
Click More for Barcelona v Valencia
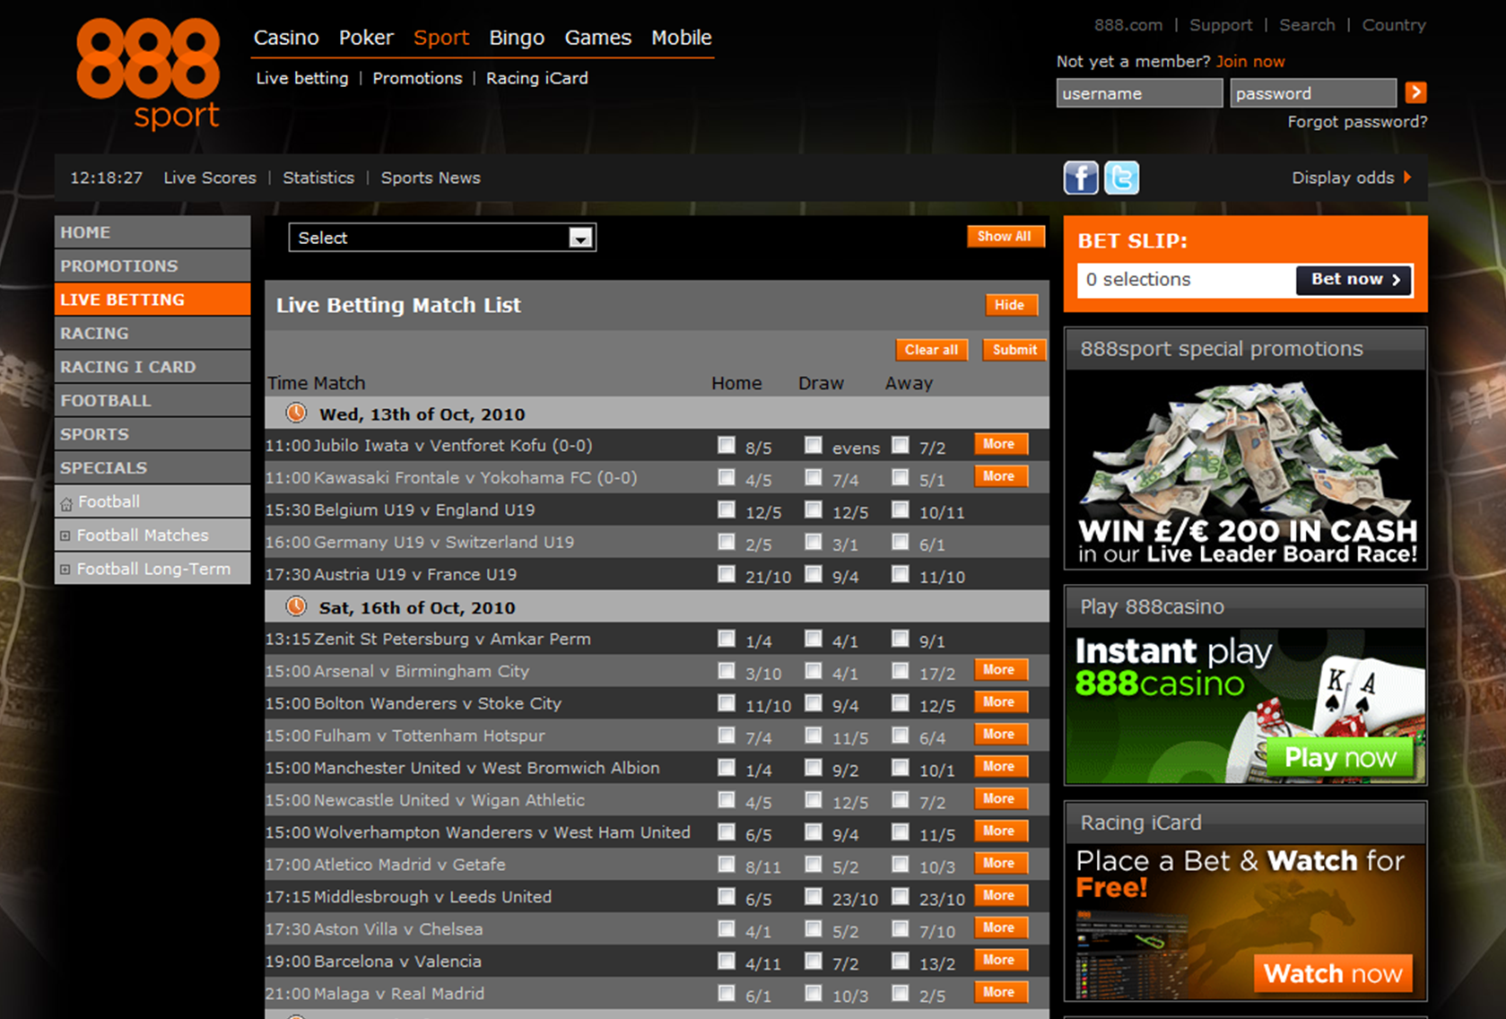tap(999, 960)
